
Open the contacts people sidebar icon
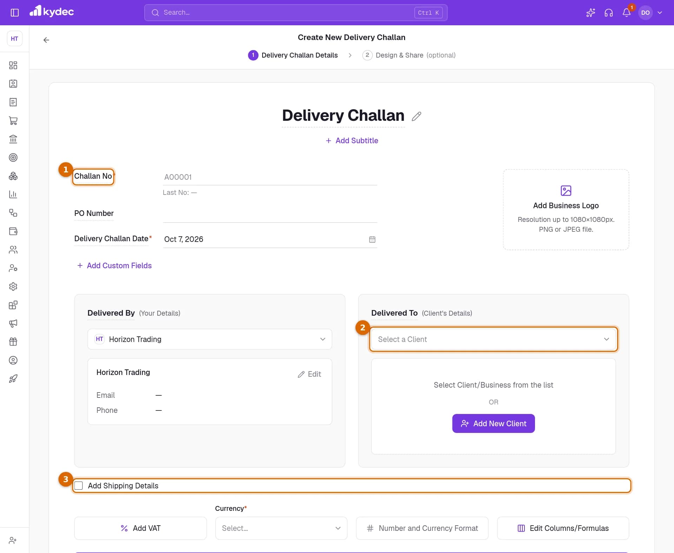click(13, 250)
